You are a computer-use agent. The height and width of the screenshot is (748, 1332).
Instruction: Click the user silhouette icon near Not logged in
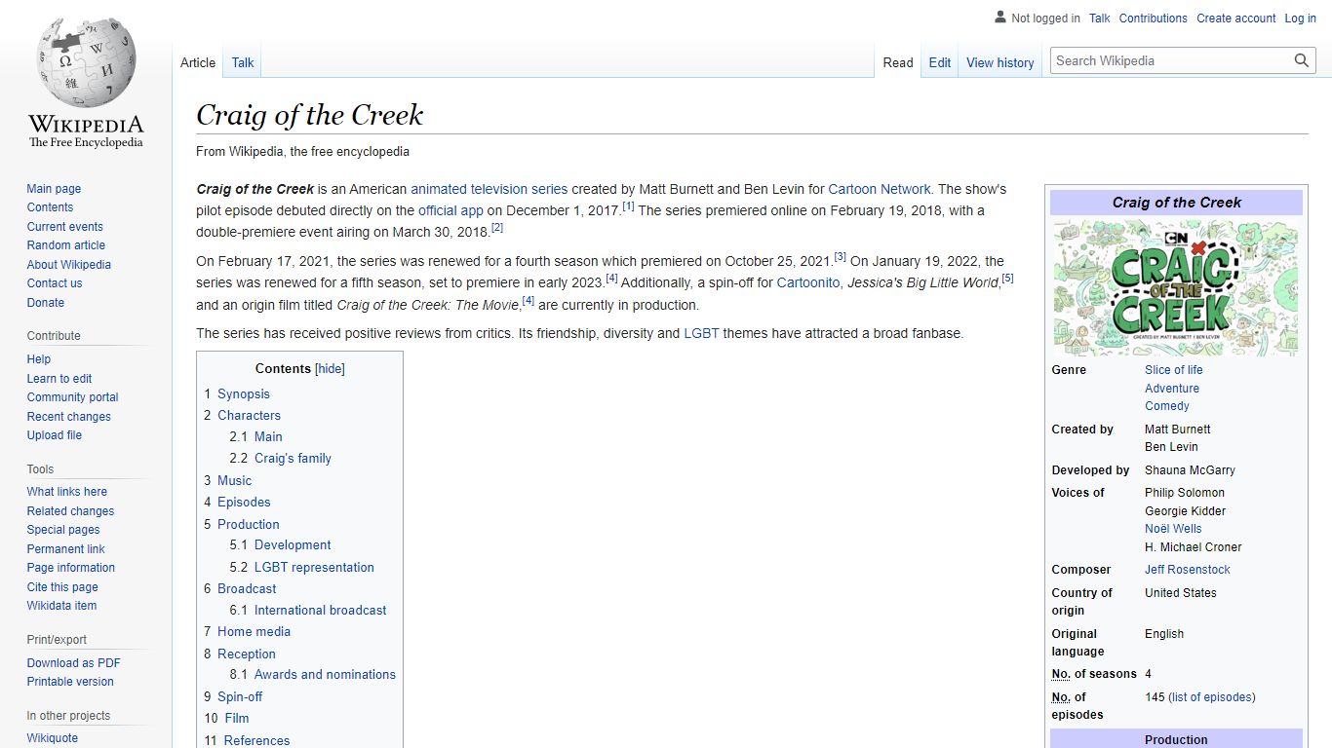pos(1000,18)
